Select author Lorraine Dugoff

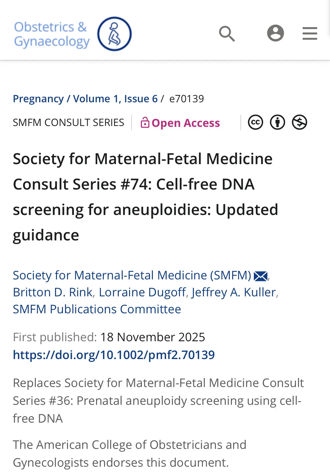coord(142,292)
